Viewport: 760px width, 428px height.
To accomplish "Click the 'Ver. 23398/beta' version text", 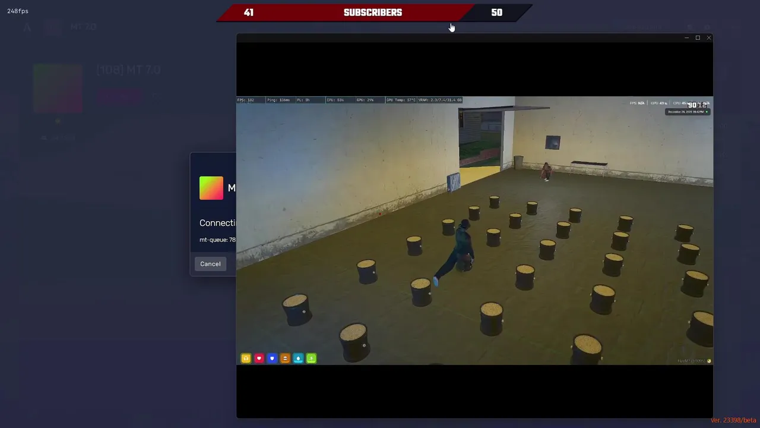I will pos(733,420).
